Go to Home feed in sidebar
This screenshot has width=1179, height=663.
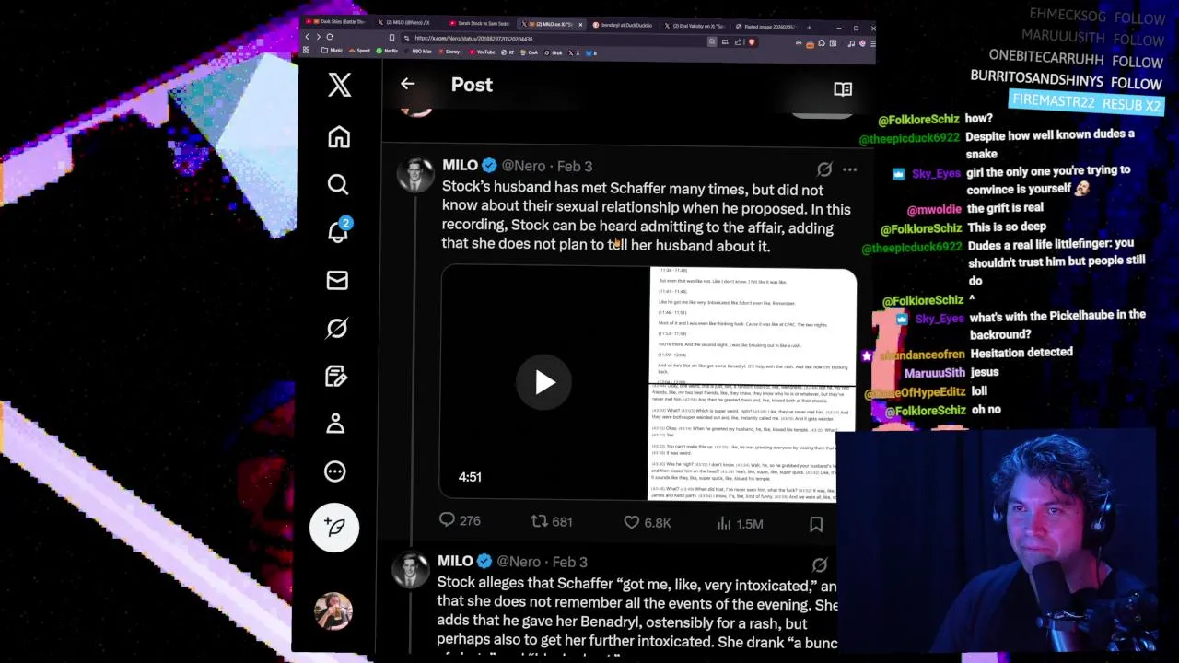(339, 136)
